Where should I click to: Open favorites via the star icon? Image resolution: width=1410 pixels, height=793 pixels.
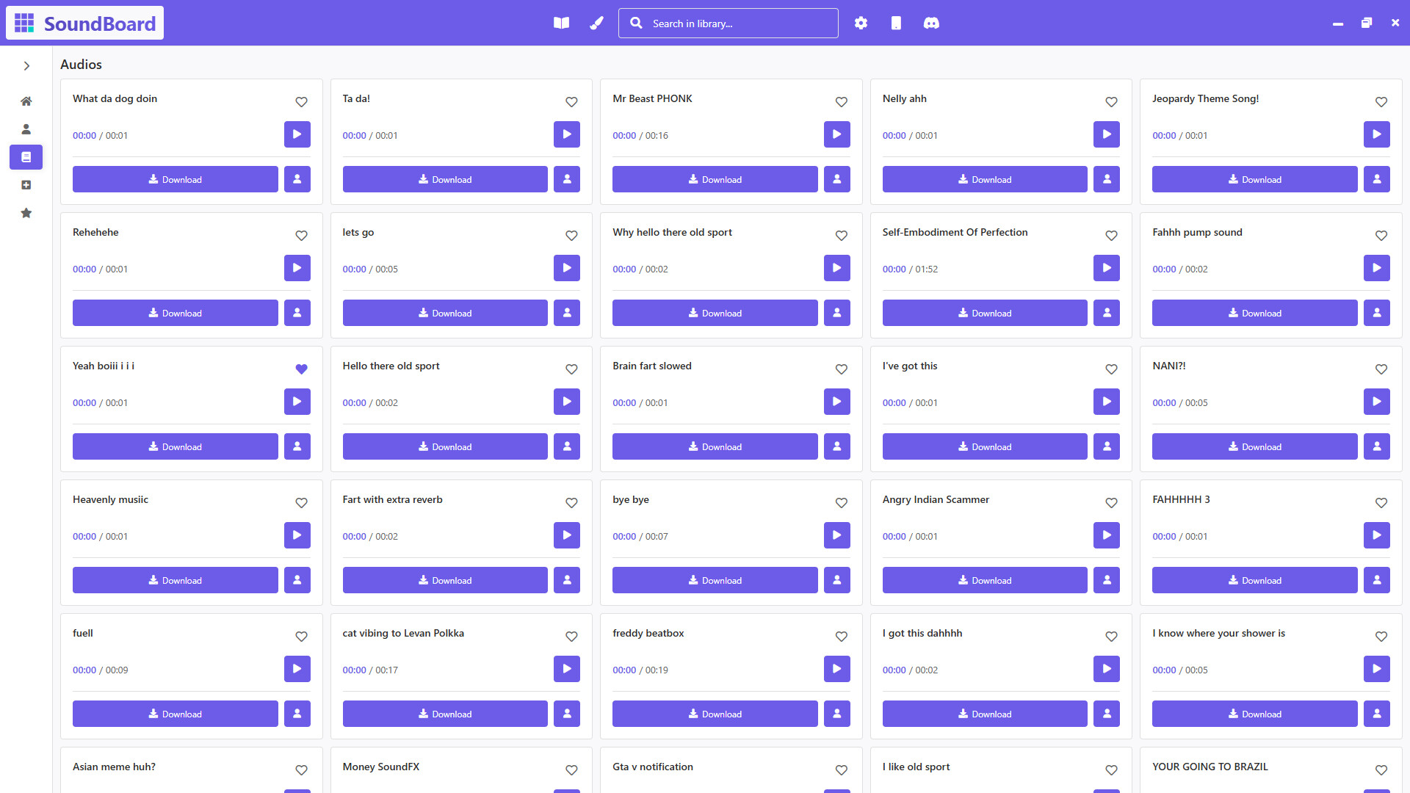[26, 213]
